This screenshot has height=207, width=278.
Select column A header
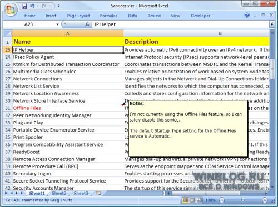pyautogui.click(x=68, y=33)
